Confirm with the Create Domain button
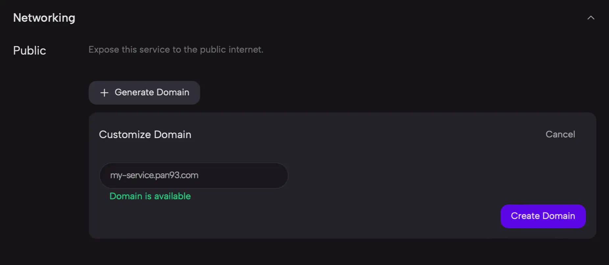Image resolution: width=609 pixels, height=265 pixels. [543, 216]
